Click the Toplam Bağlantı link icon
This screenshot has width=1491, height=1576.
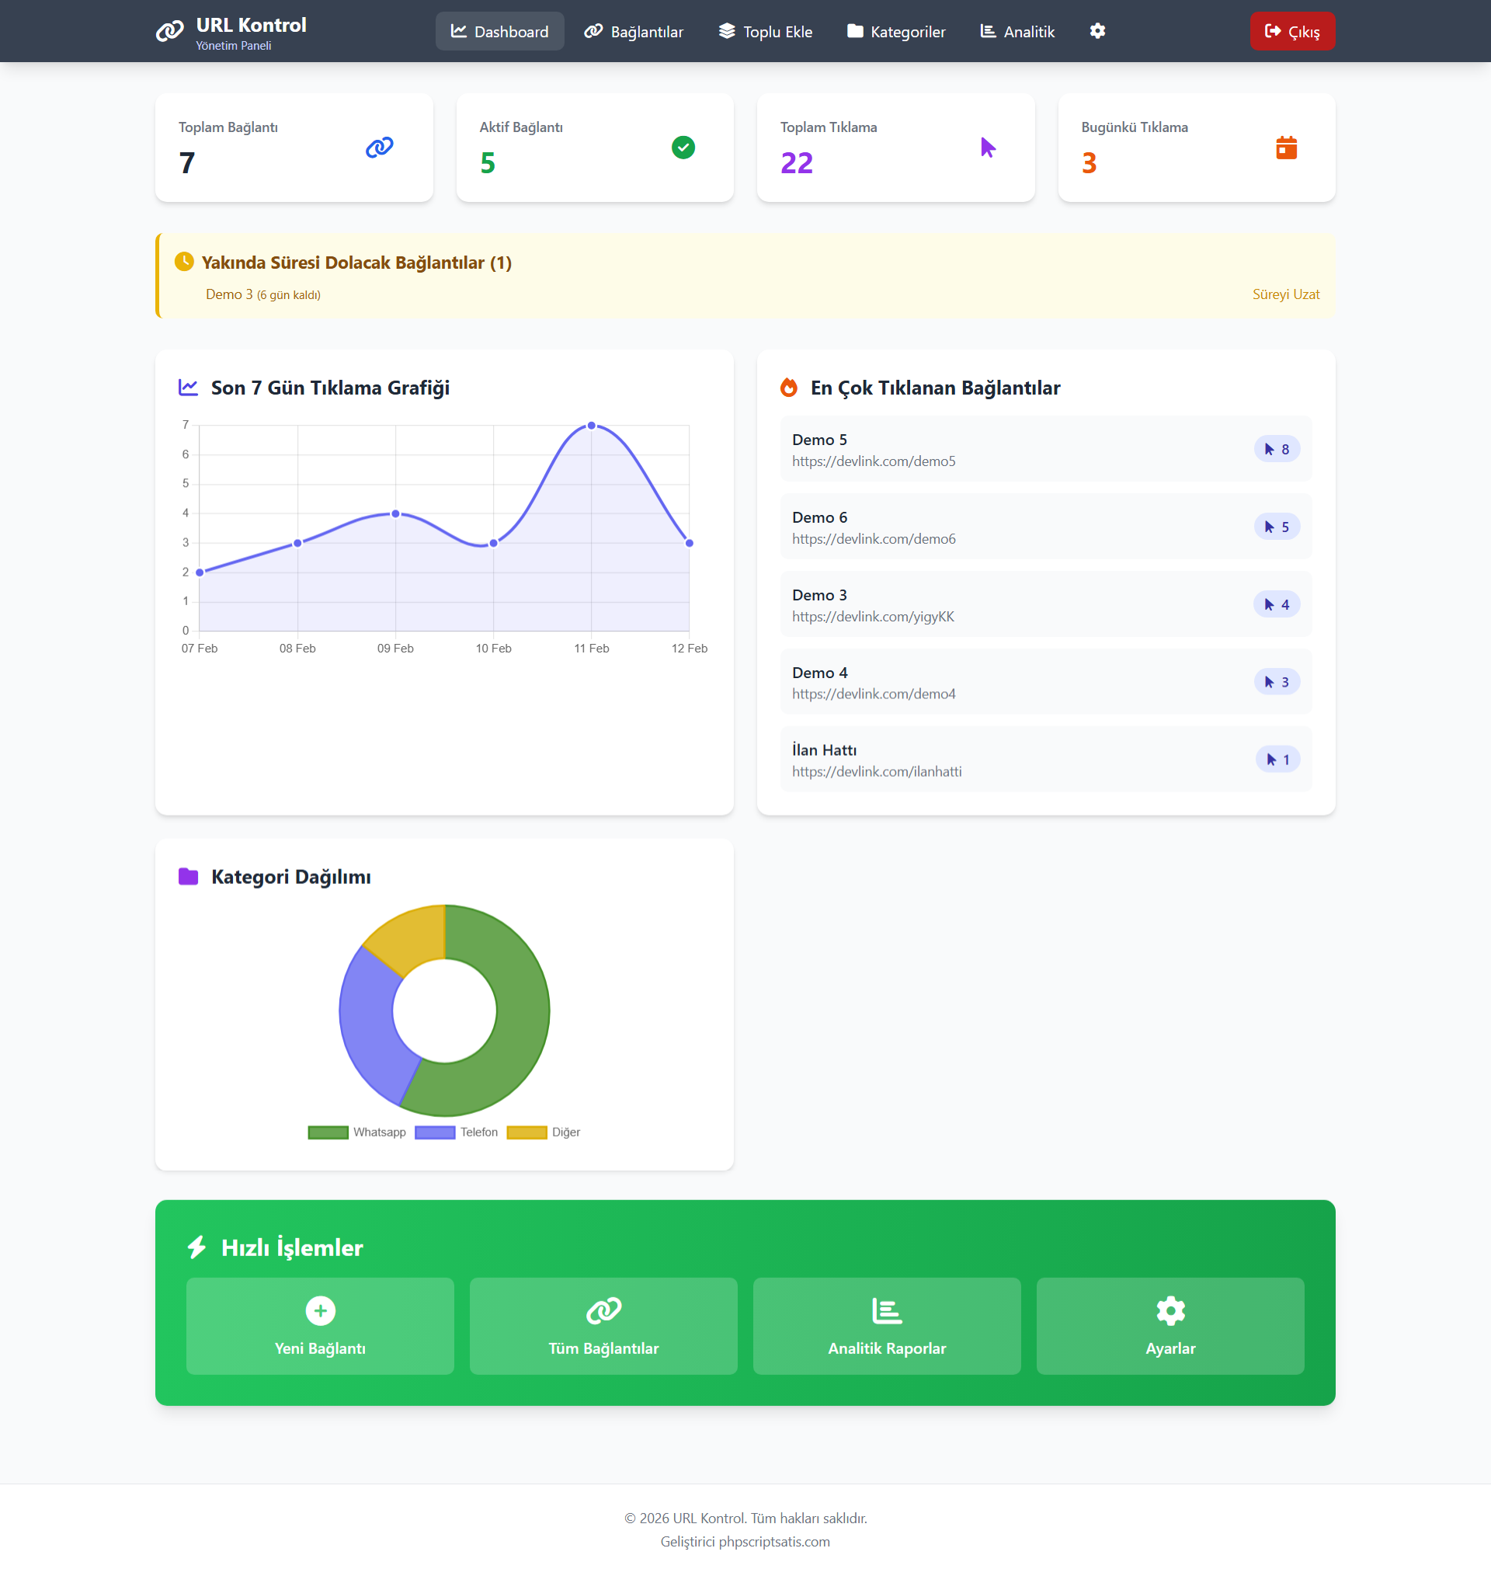coord(379,147)
